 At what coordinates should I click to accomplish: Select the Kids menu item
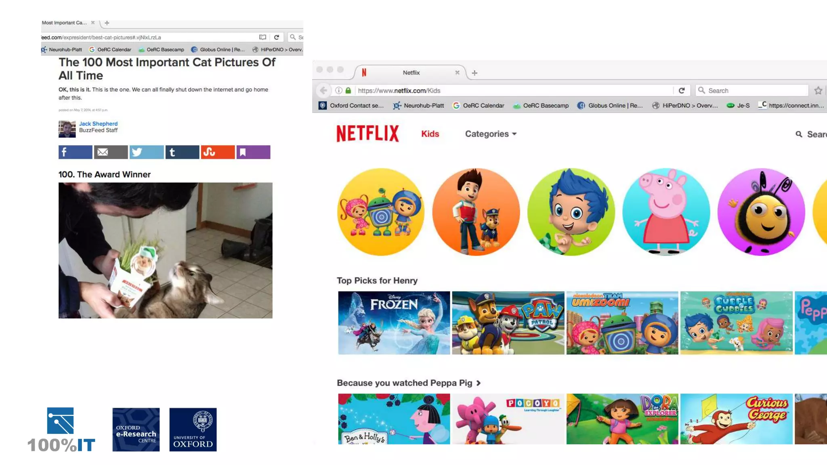tap(430, 134)
